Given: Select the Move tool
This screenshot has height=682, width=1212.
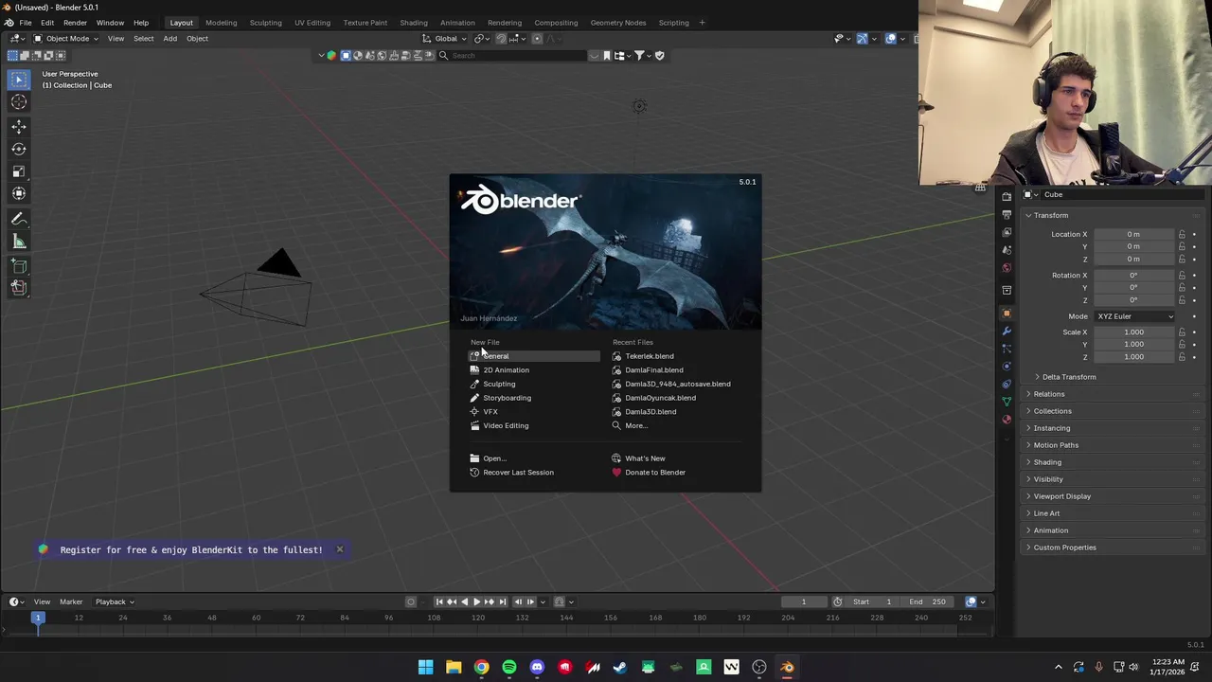Looking at the screenshot, I should [x=19, y=126].
